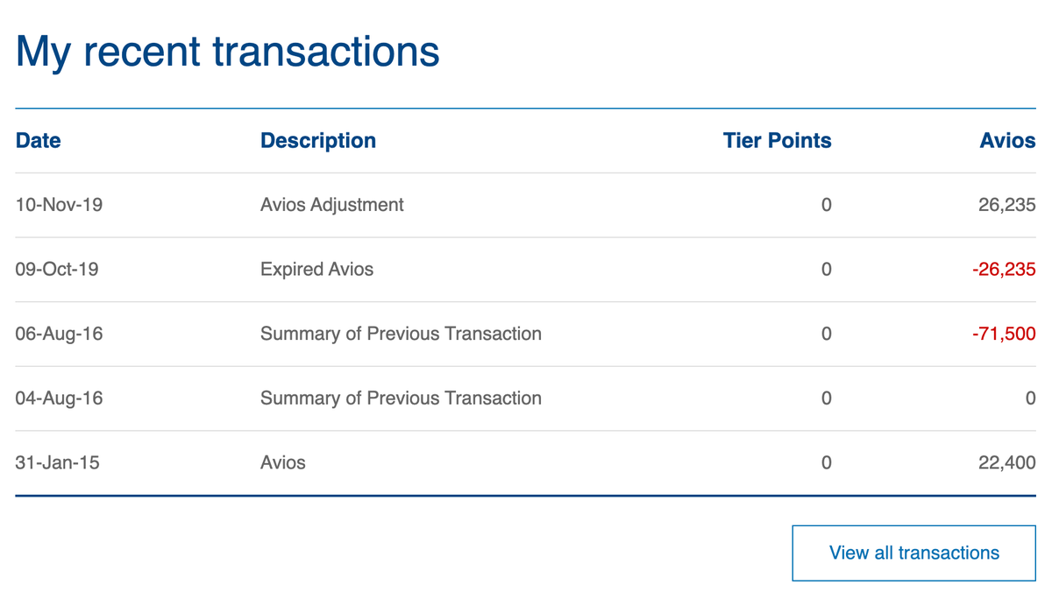The image size is (1052, 613).
Task: Select the 06-Aug-16 transaction date
Action: click(59, 334)
